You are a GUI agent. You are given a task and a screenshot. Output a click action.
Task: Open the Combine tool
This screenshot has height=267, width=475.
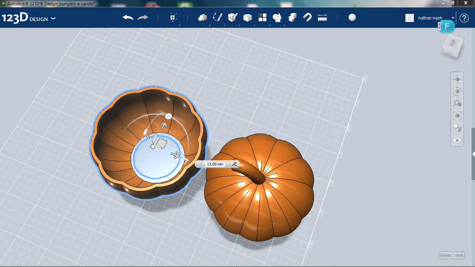(292, 17)
